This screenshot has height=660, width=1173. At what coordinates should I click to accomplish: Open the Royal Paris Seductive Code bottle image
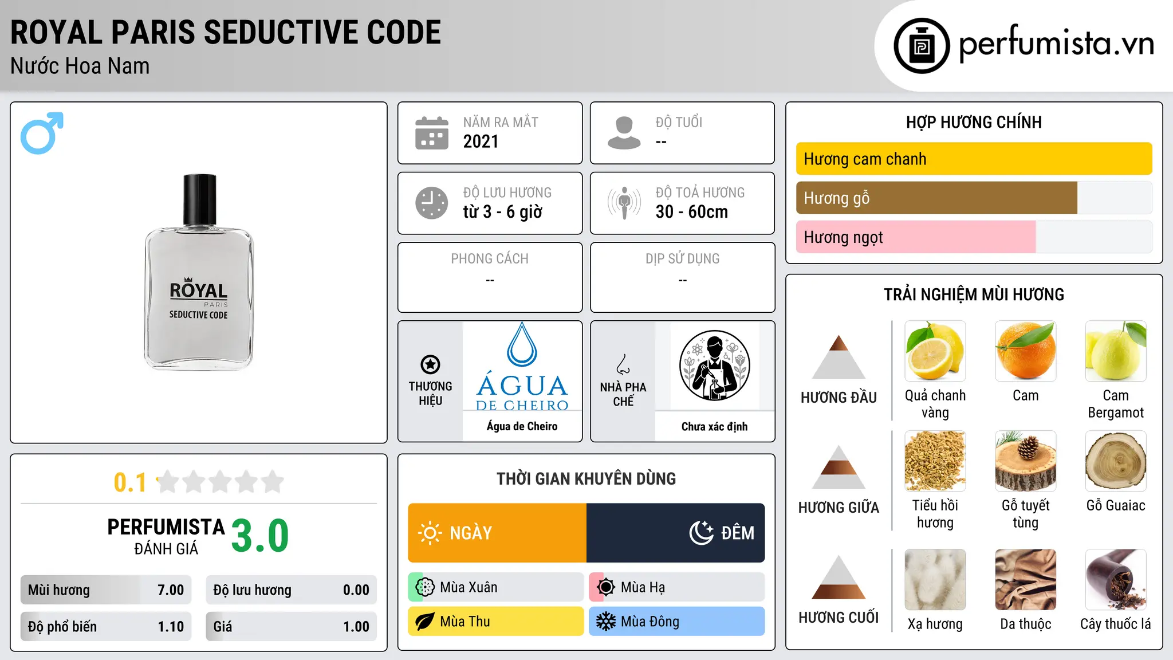tap(199, 272)
